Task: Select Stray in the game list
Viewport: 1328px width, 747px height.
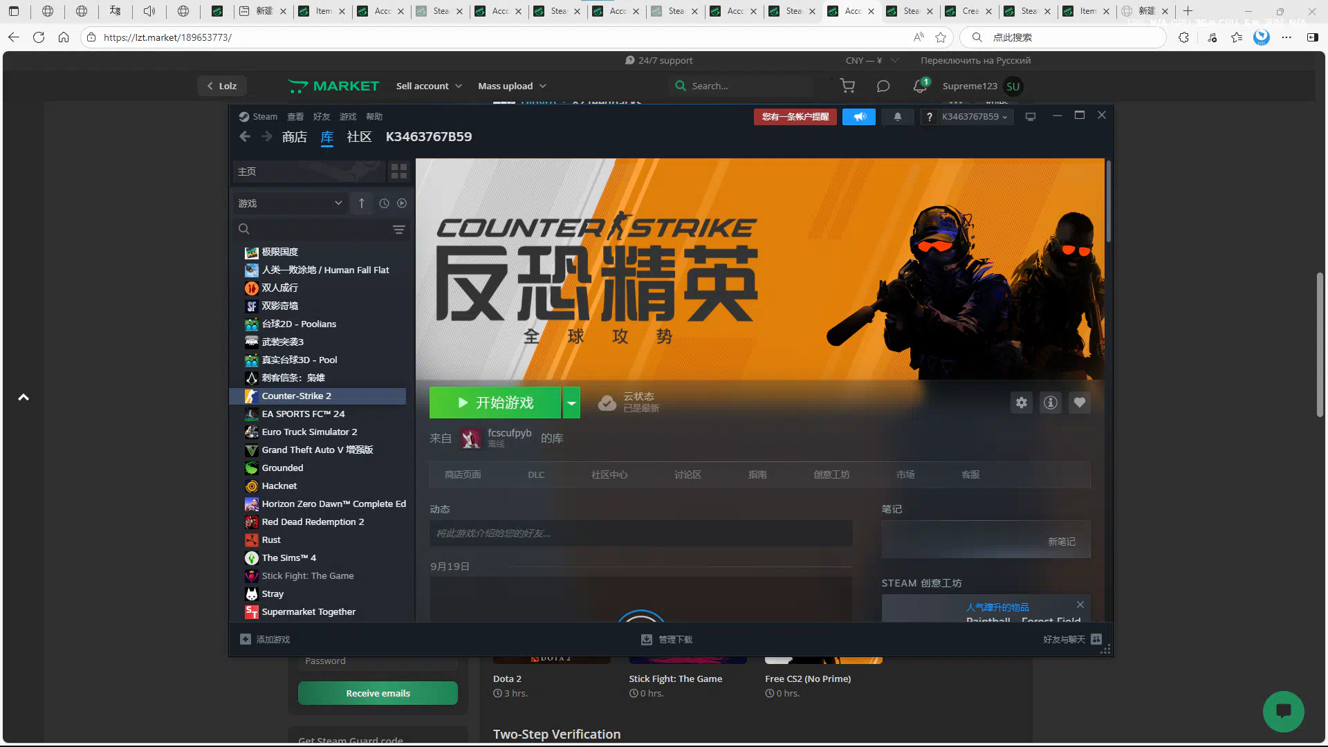Action: (318, 594)
